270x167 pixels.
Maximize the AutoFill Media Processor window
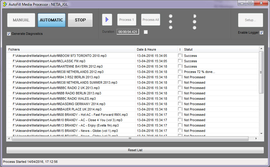[x=250, y=3]
